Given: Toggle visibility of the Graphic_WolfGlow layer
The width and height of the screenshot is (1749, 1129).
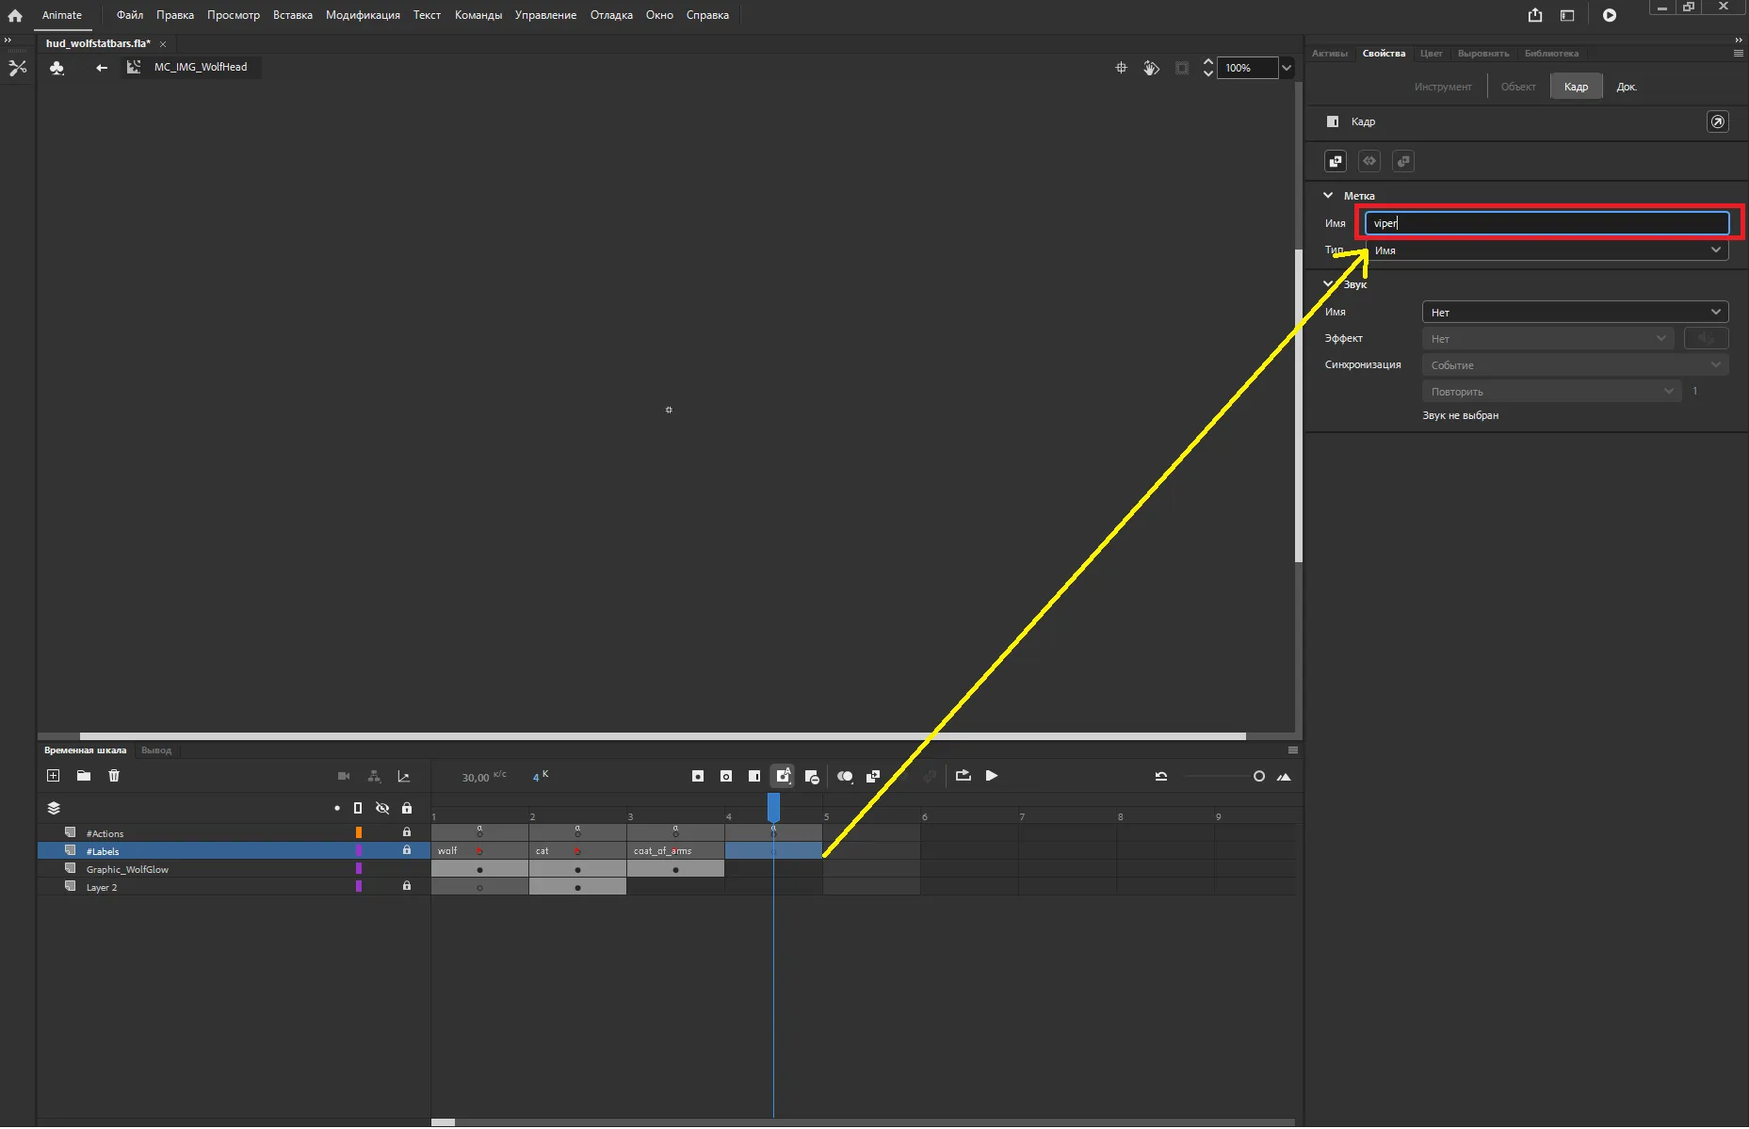Looking at the screenshot, I should [x=382, y=869].
